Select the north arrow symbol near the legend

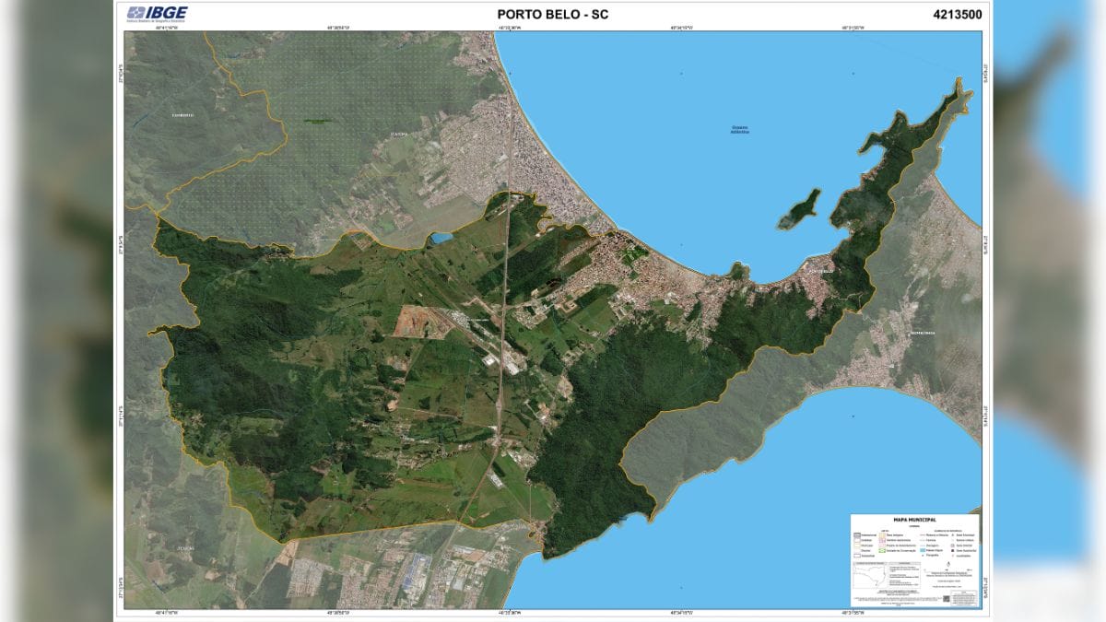pyautogui.click(x=948, y=564)
